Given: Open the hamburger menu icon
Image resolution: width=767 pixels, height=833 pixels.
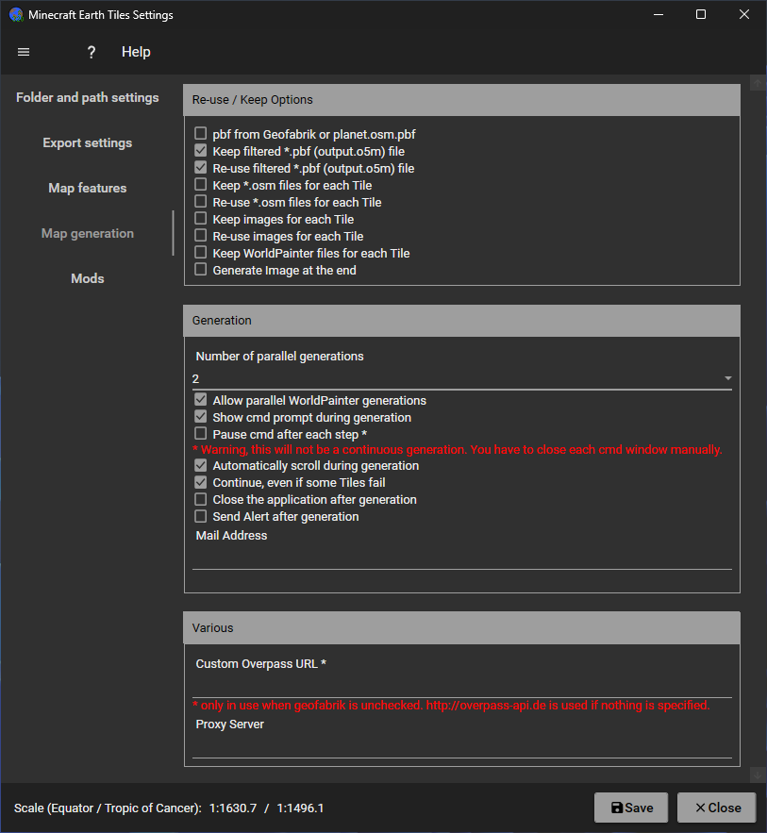Looking at the screenshot, I should [x=24, y=52].
